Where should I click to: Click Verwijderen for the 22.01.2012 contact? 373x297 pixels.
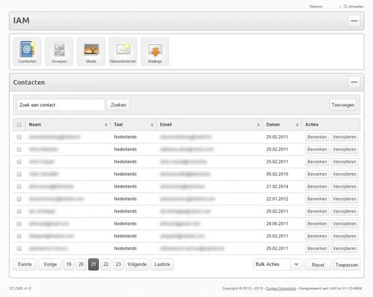click(x=344, y=199)
